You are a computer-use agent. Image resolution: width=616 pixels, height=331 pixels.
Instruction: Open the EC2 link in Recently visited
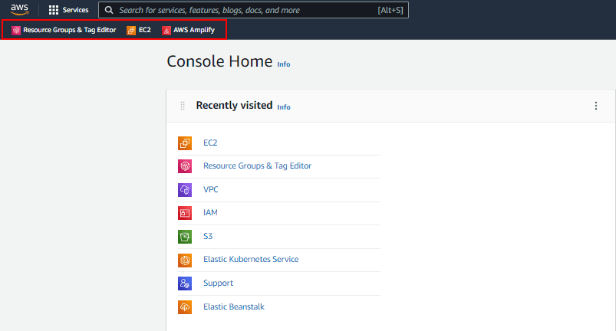tap(210, 143)
